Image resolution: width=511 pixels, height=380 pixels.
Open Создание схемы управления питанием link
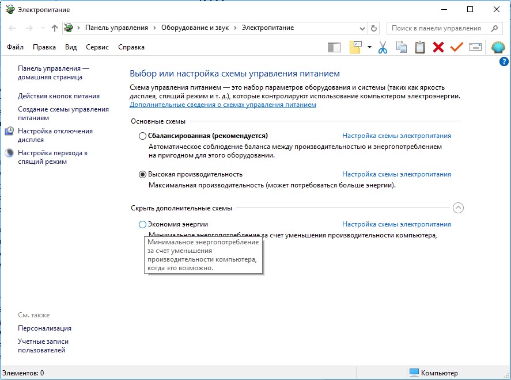coord(63,114)
